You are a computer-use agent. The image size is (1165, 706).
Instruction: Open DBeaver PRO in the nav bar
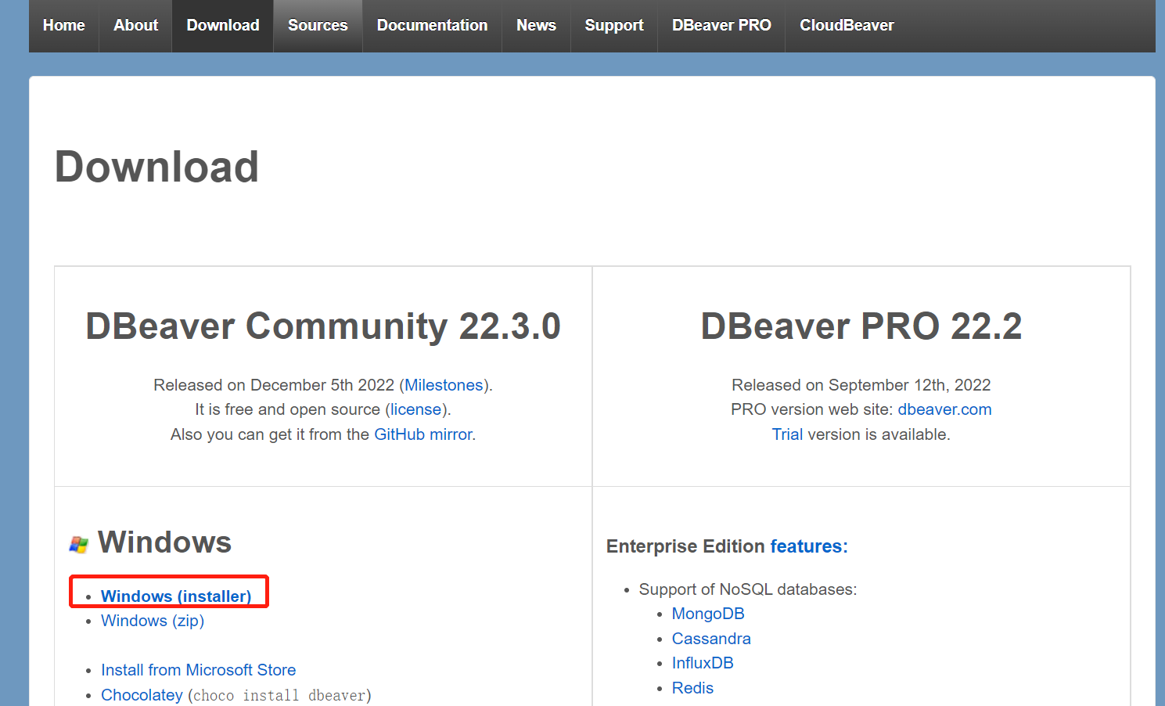click(721, 25)
